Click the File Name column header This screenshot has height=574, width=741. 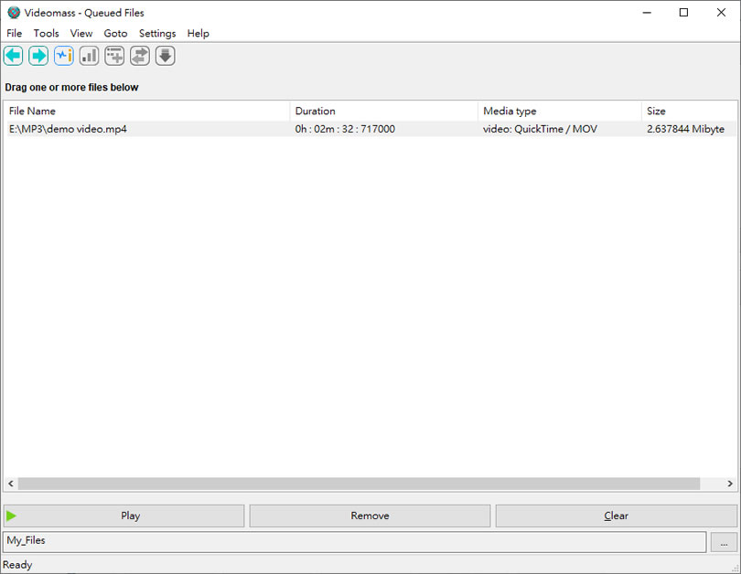[x=147, y=111]
